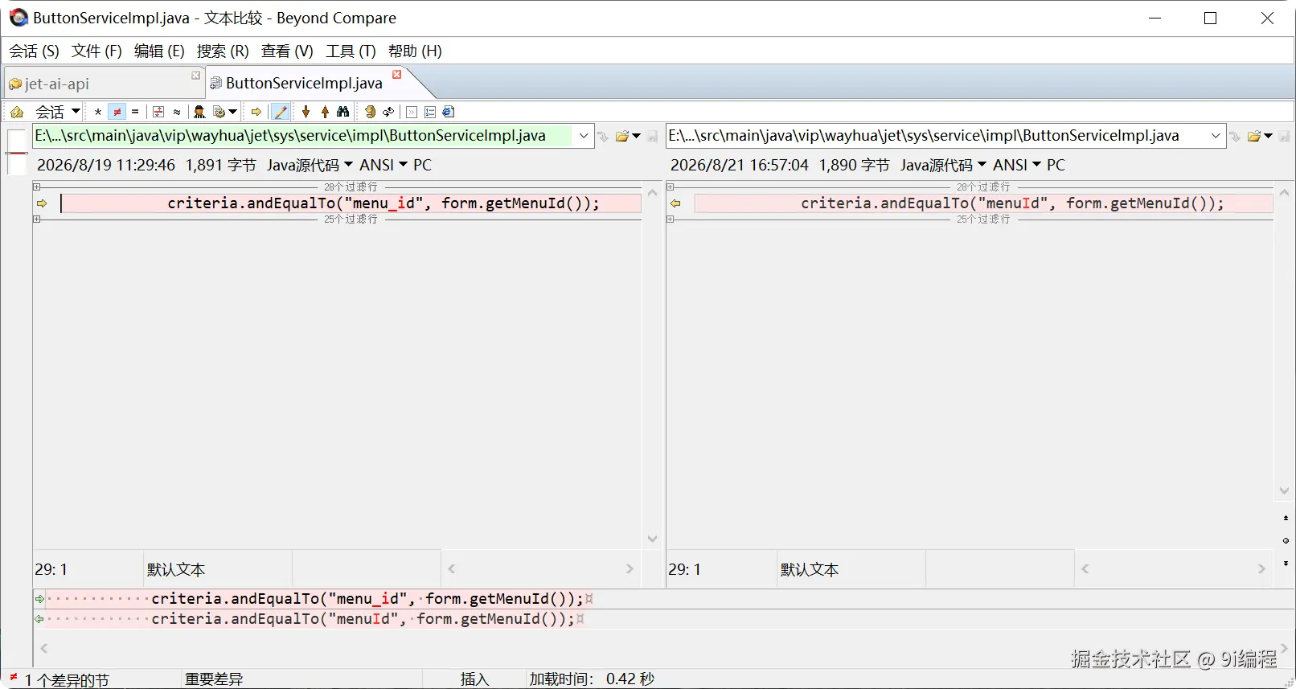This screenshot has height=689, width=1296.
Task: Expand the left 28个过滤行 hidden section
Action: pyautogui.click(x=37, y=187)
